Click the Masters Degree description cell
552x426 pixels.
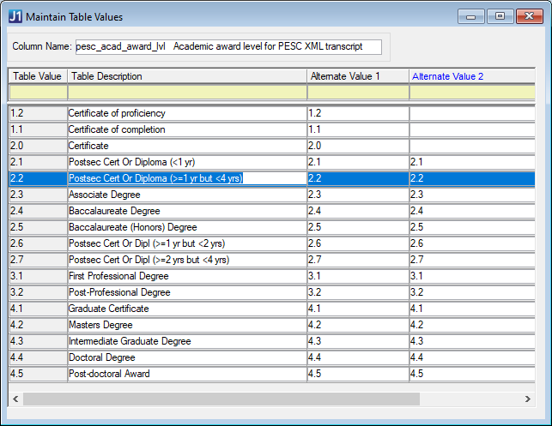tap(186, 325)
